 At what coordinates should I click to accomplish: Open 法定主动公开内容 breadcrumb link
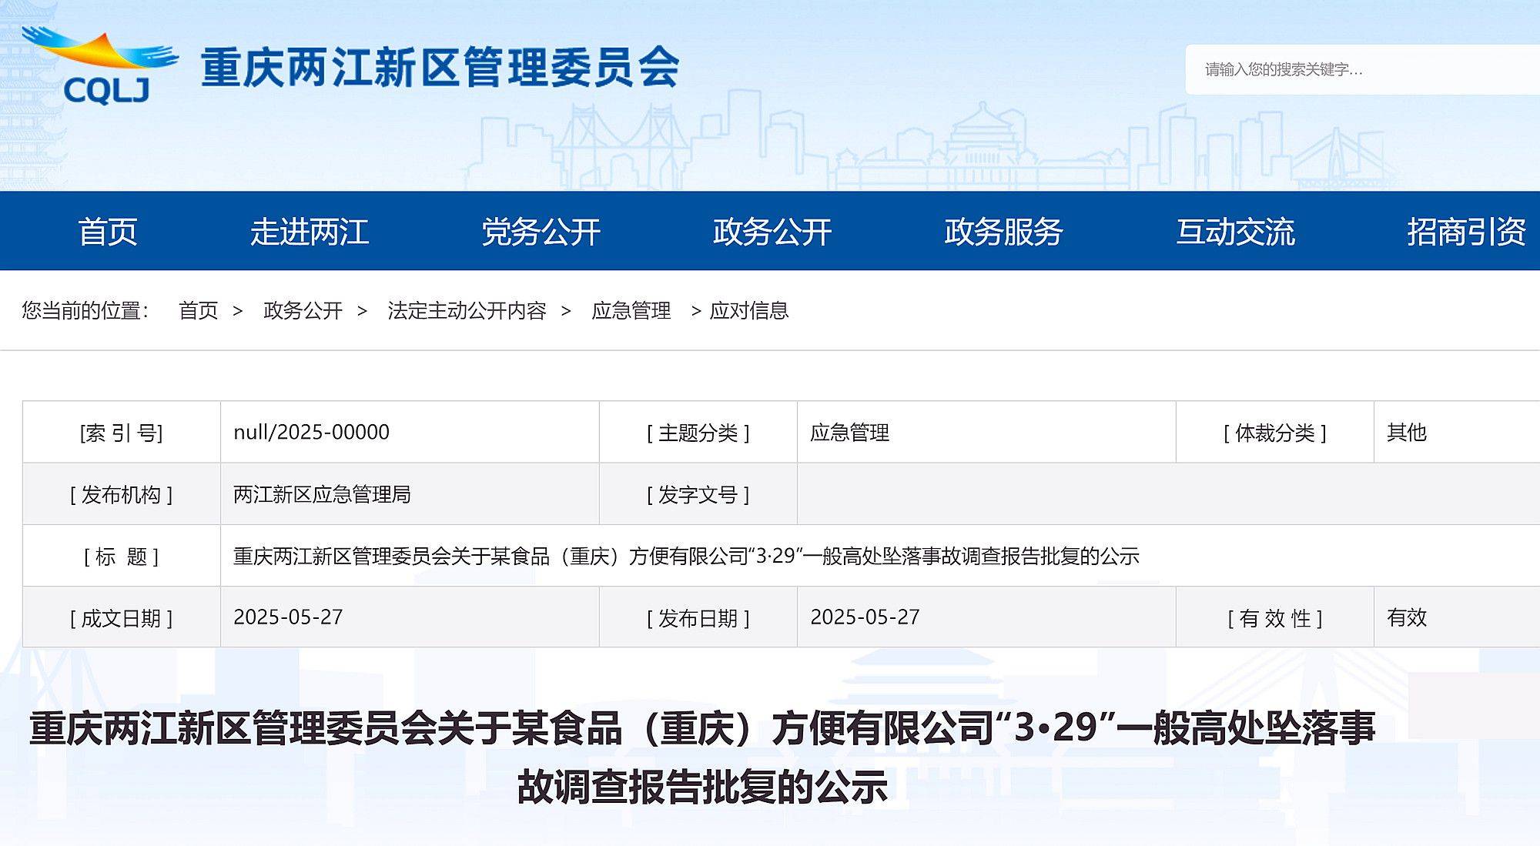point(467,310)
